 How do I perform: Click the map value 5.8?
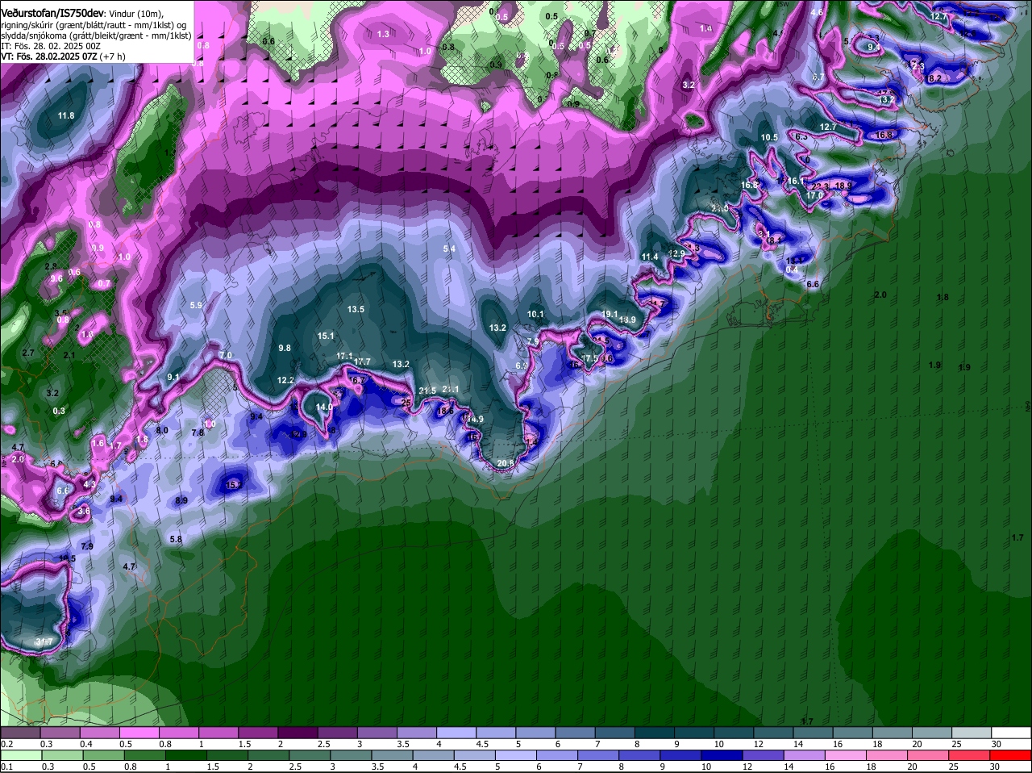(176, 539)
